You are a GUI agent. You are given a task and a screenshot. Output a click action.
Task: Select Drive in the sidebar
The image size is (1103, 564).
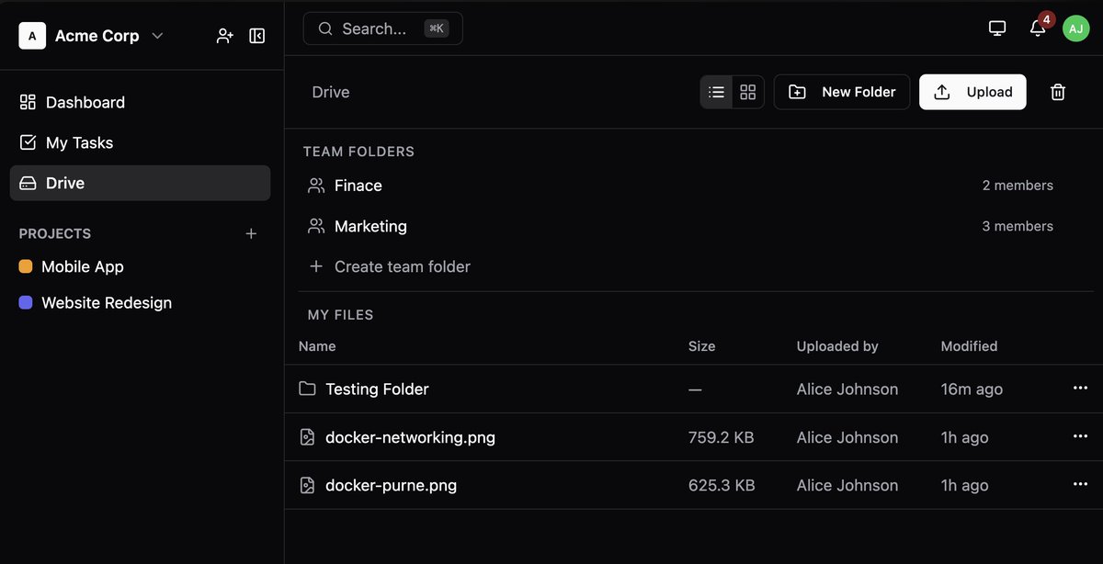coord(140,183)
